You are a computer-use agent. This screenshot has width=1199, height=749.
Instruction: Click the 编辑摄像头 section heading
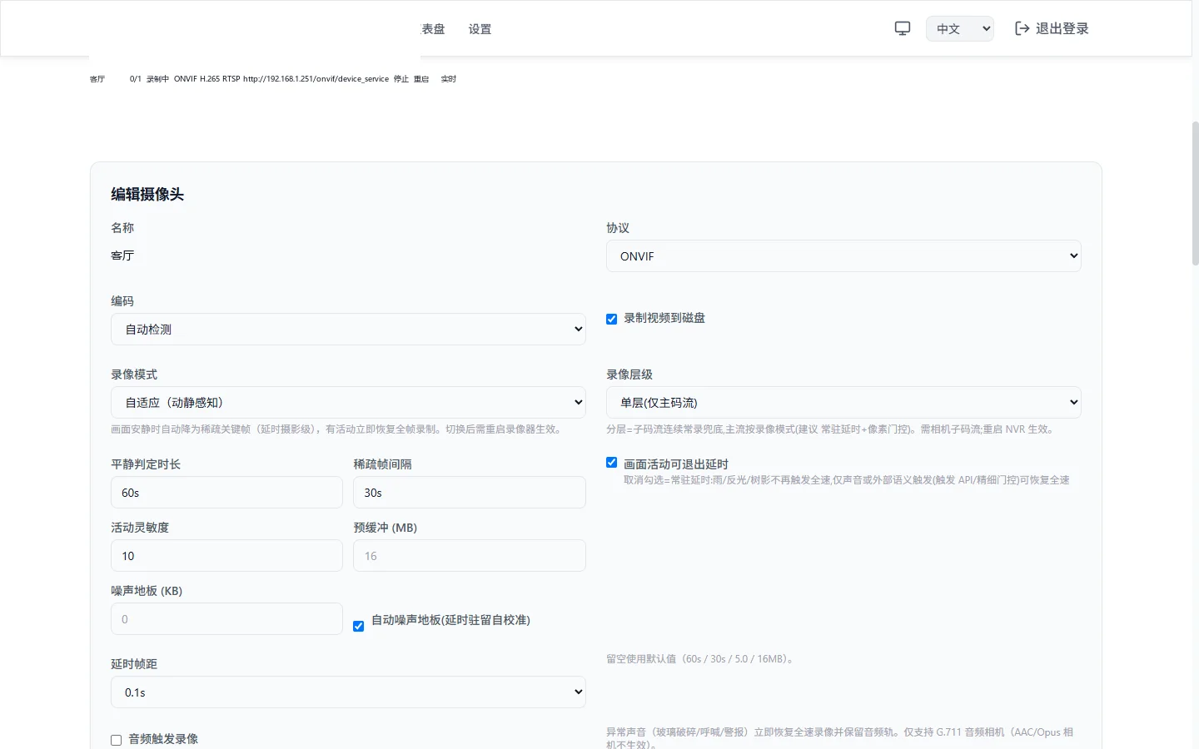point(147,194)
